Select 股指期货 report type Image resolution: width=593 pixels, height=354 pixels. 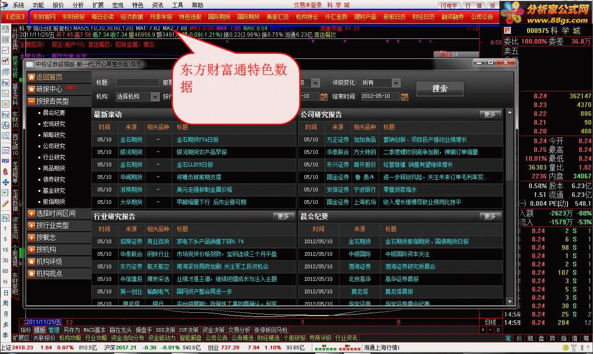tap(54, 202)
